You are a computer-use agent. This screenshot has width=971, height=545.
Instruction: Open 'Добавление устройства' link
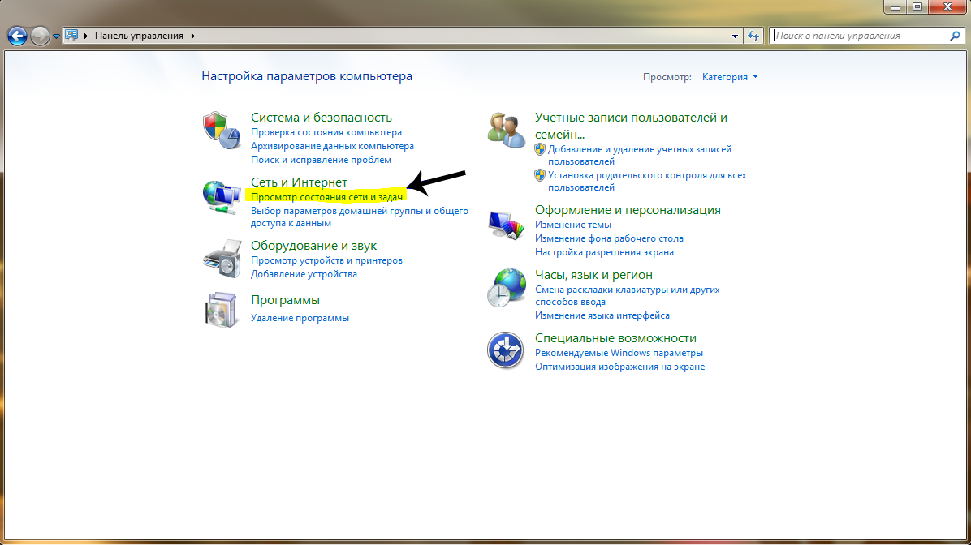(x=304, y=274)
